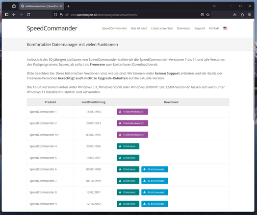Image resolution: width=257 pixels, height=215 pixels.
Task: Select the SpeedCommander III+ product cell
Action: [51, 135]
